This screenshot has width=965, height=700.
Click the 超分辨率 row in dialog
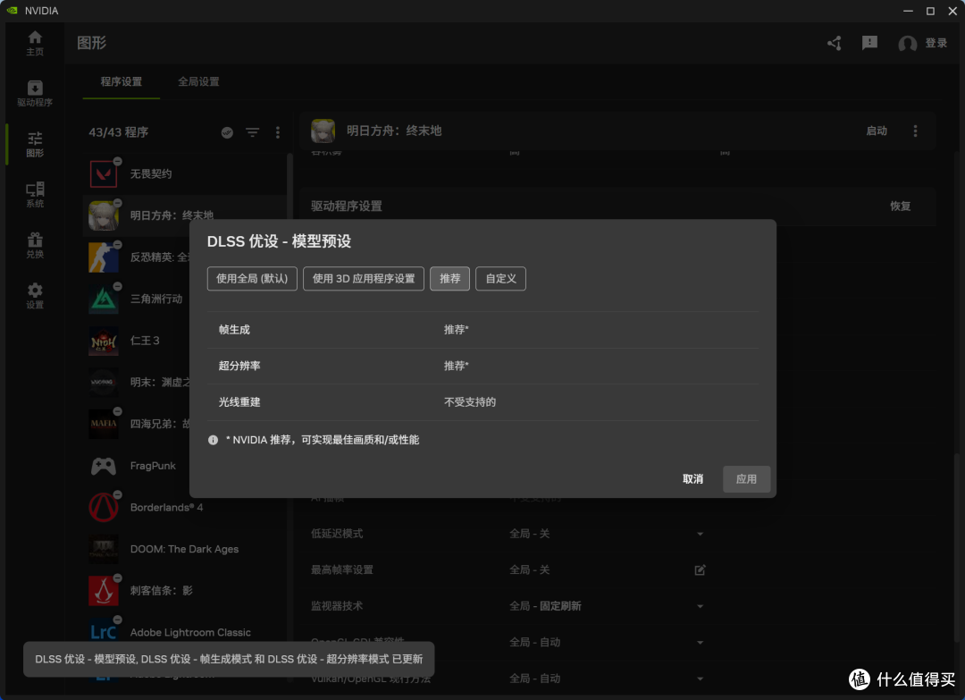click(x=482, y=367)
